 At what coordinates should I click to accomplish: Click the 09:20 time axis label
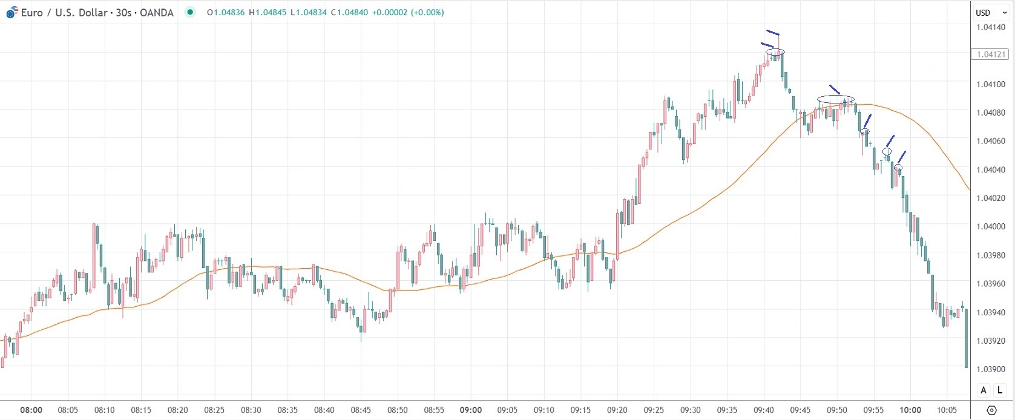tap(617, 410)
